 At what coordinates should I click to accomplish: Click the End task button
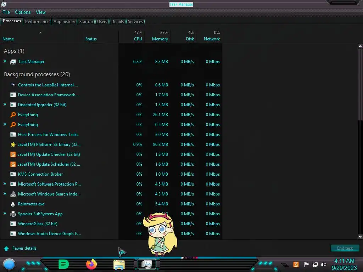click(x=345, y=248)
